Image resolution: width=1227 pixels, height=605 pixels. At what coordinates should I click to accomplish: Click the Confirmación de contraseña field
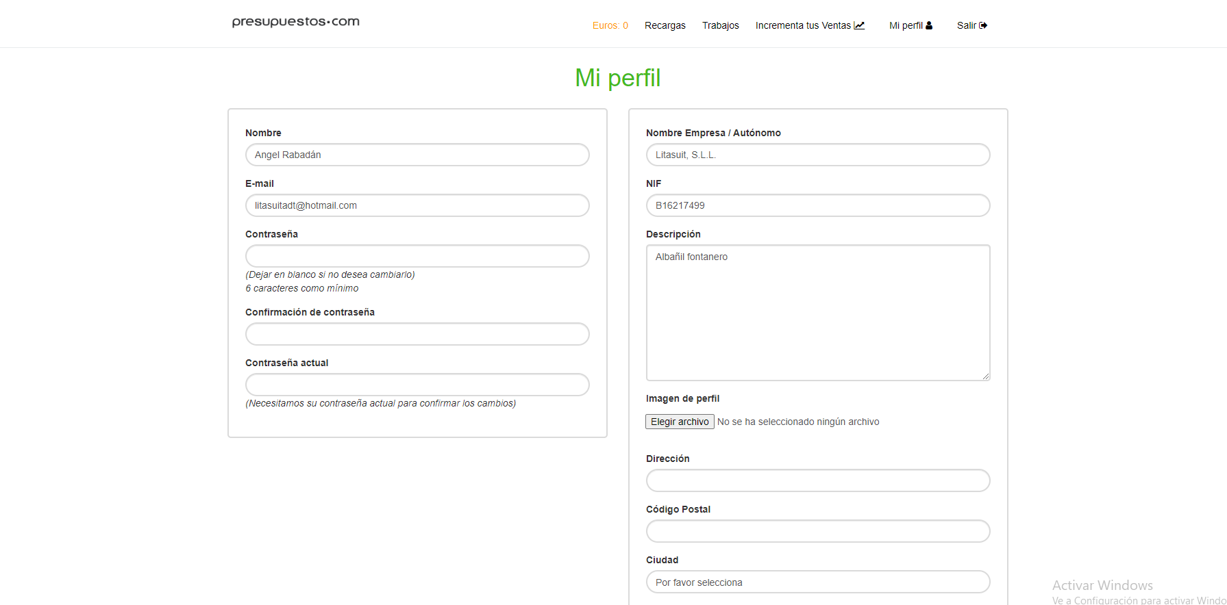tap(417, 334)
